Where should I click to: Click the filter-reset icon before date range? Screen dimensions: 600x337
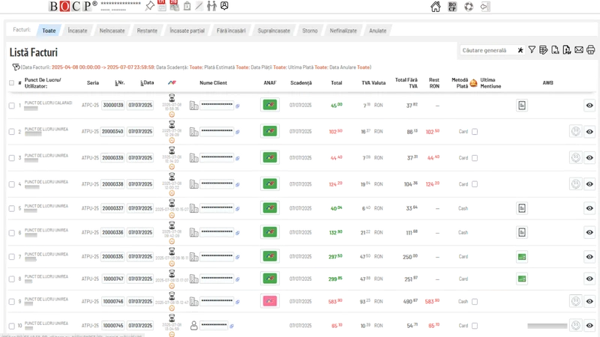point(16,67)
